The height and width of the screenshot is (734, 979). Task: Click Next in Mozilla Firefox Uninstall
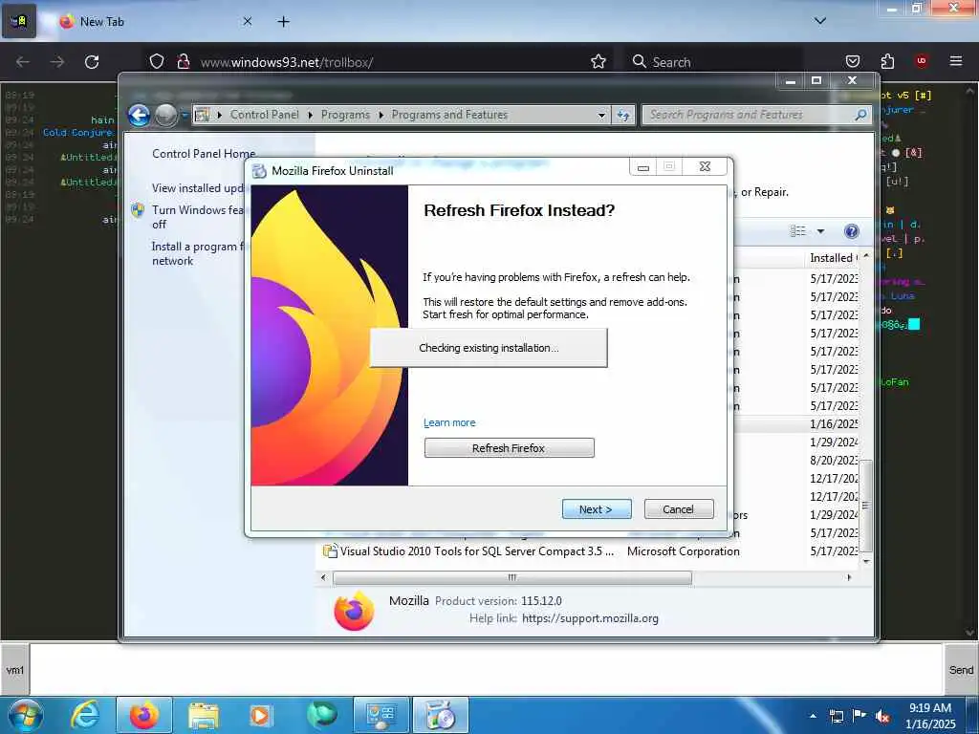(597, 509)
